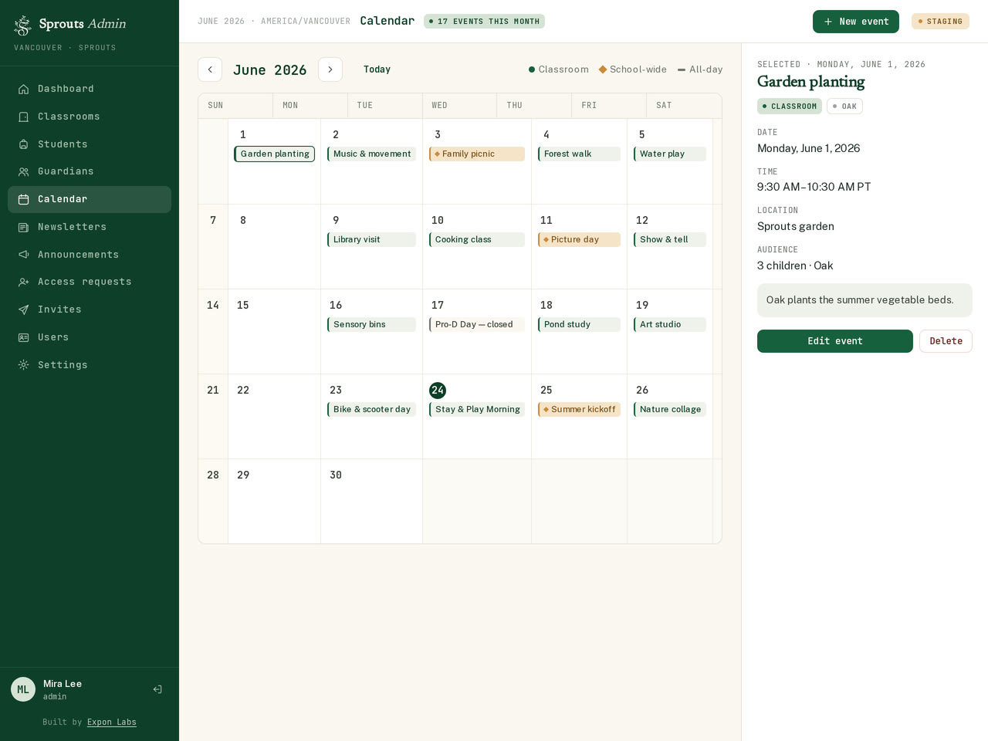The height and width of the screenshot is (741, 988).
Task: Click the Users ID card icon
Action: (x=24, y=337)
